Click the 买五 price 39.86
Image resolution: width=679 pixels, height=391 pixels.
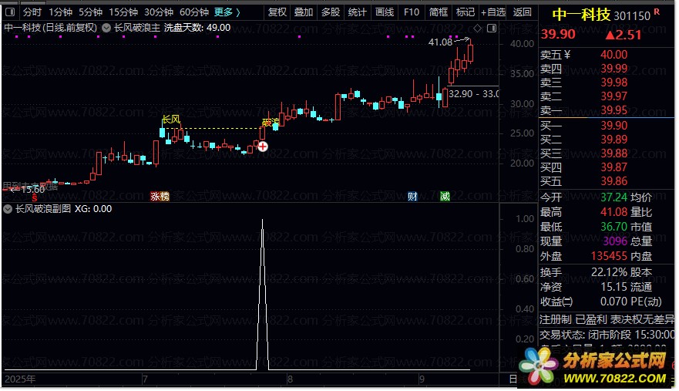coord(613,181)
